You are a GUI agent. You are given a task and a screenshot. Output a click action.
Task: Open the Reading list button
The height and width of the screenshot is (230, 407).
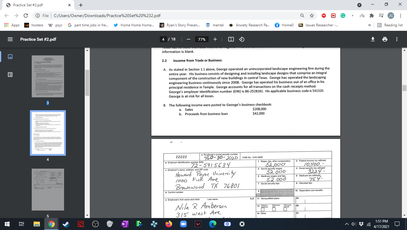[390, 25]
